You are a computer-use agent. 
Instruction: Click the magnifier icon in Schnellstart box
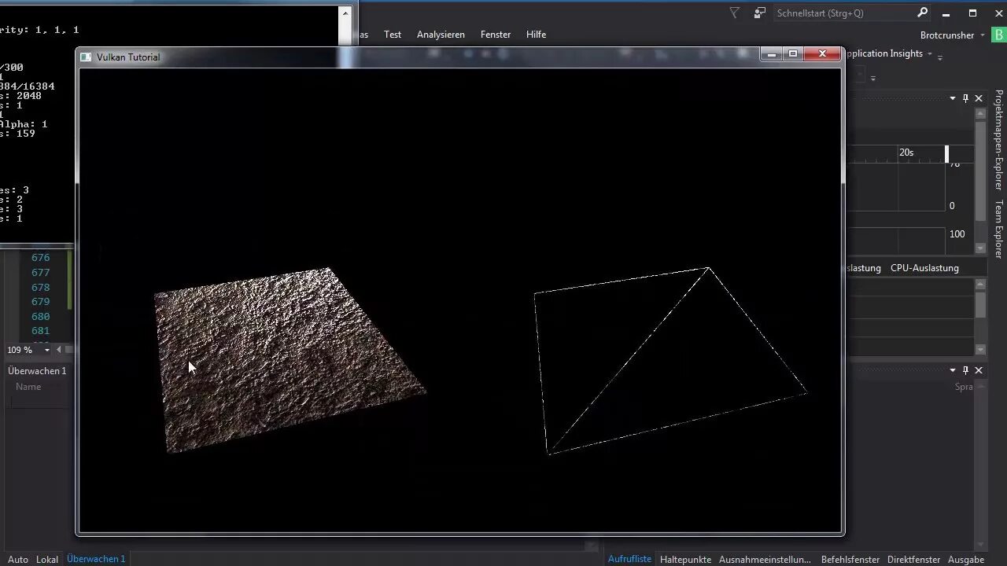coord(922,13)
